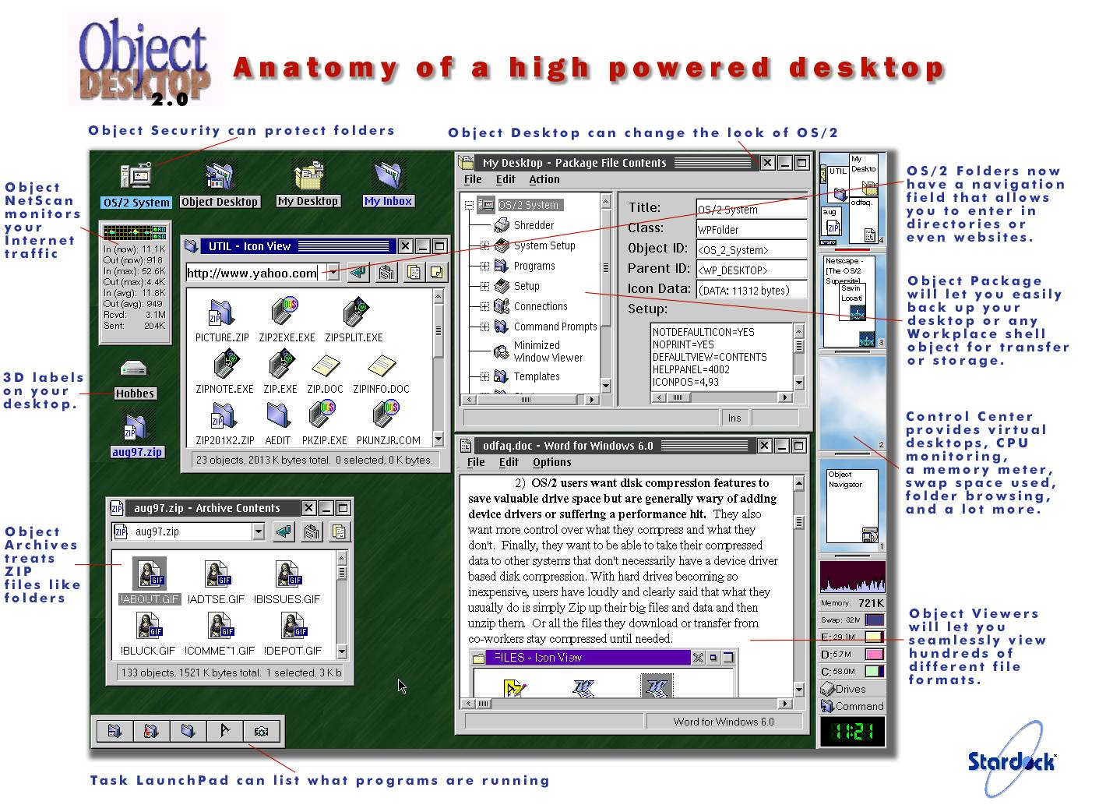Collapse the OS/2 System tree node
The width and height of the screenshot is (1099, 812).
click(470, 206)
